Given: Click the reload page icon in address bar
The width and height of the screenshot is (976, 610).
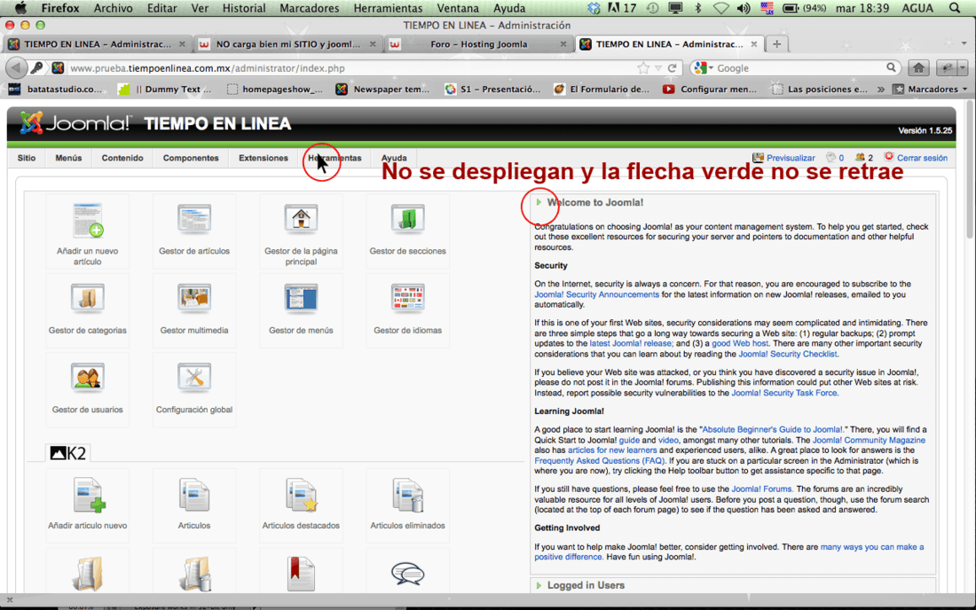Looking at the screenshot, I should 673,67.
